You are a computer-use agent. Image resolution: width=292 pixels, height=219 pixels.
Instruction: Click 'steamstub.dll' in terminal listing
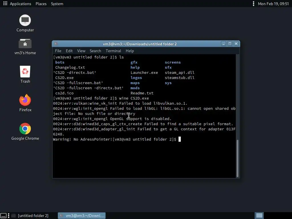pos(180,78)
